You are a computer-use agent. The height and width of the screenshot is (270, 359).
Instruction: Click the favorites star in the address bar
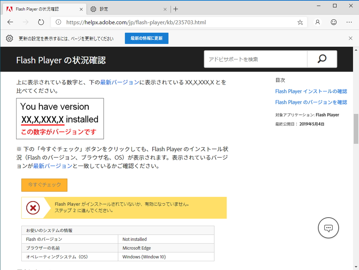[300, 22]
